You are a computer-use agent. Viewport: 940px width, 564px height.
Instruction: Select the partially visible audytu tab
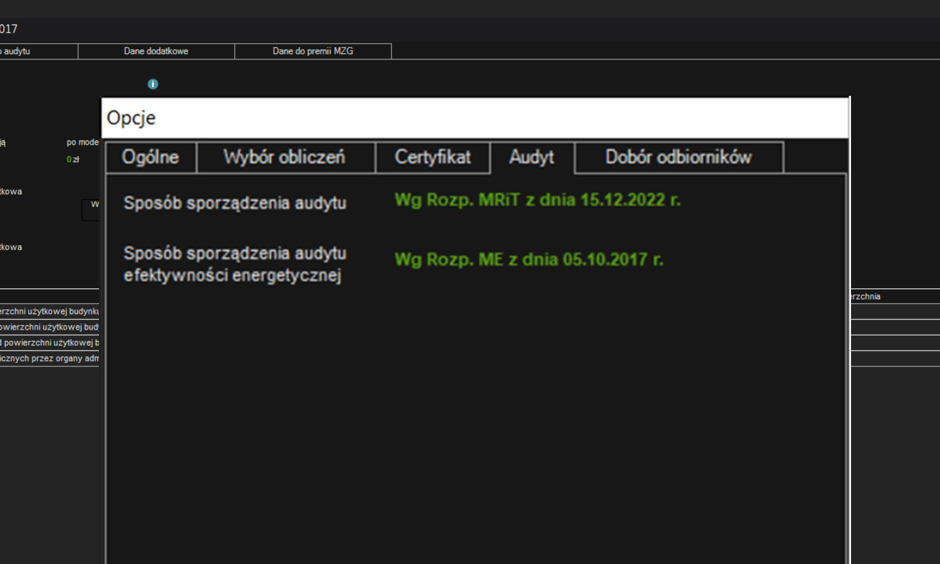(x=38, y=51)
